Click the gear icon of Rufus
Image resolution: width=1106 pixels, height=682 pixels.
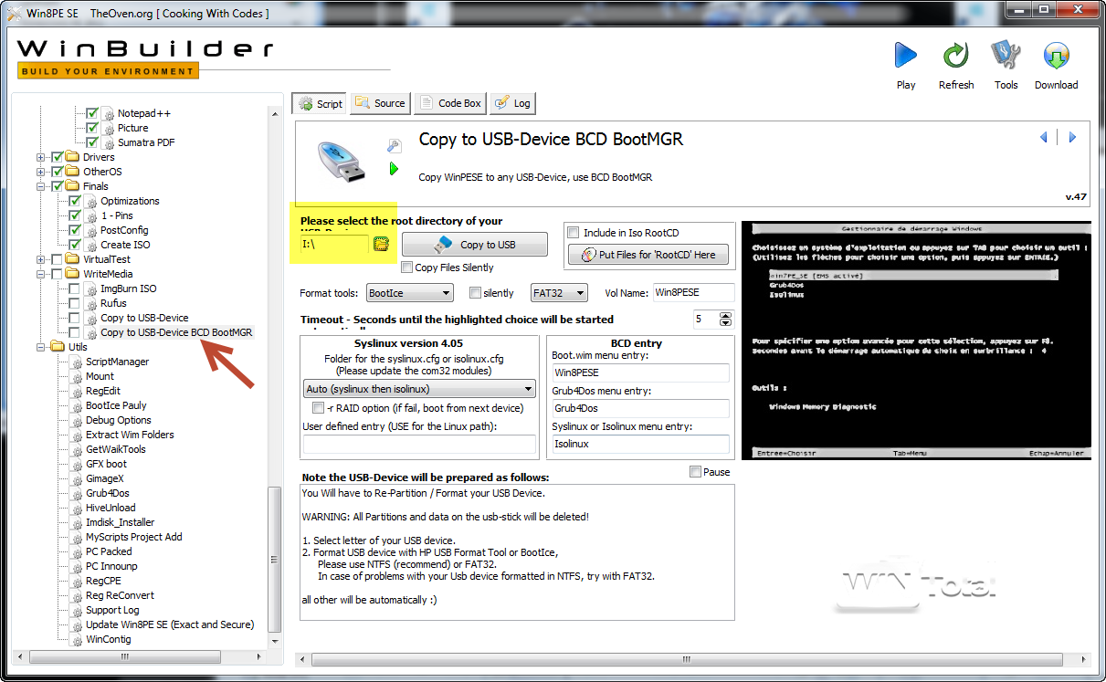[x=91, y=303]
